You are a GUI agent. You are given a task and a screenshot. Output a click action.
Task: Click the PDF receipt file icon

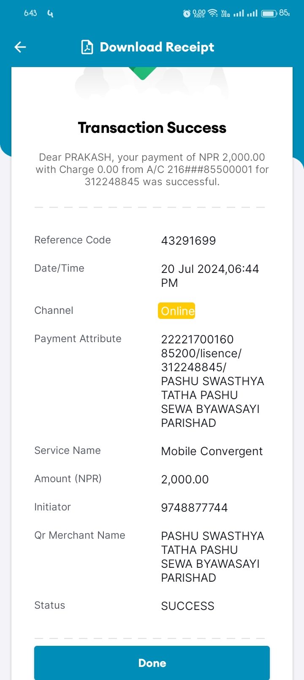tap(87, 47)
